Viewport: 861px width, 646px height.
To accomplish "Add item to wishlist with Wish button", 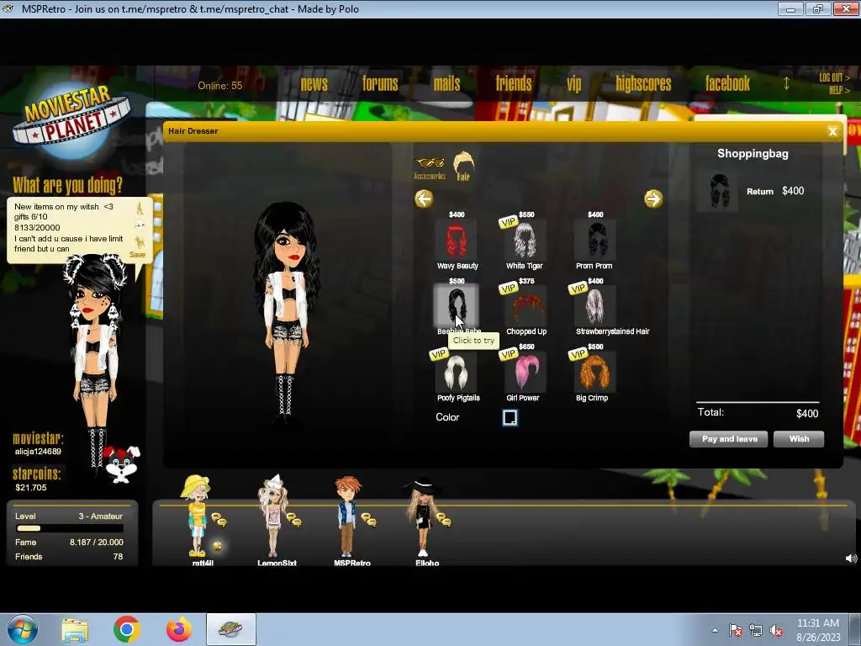I will [799, 439].
